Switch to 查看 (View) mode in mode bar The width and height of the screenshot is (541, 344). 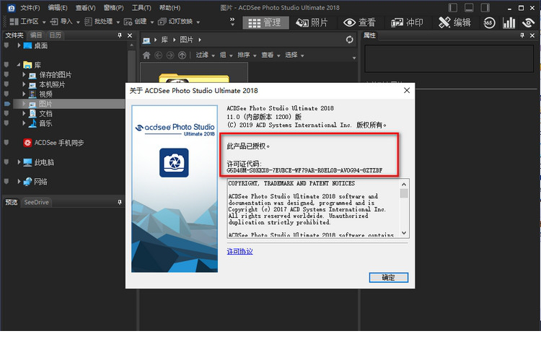tap(359, 23)
